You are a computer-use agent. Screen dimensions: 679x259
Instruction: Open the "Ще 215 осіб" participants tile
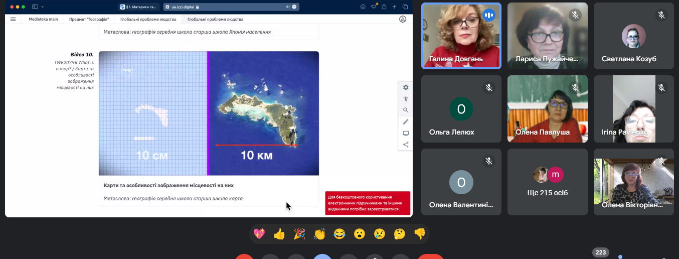click(548, 182)
